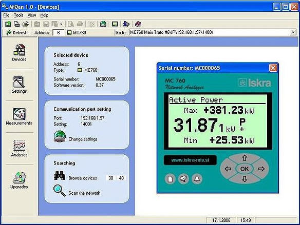Click the Refresh button

(17, 33)
